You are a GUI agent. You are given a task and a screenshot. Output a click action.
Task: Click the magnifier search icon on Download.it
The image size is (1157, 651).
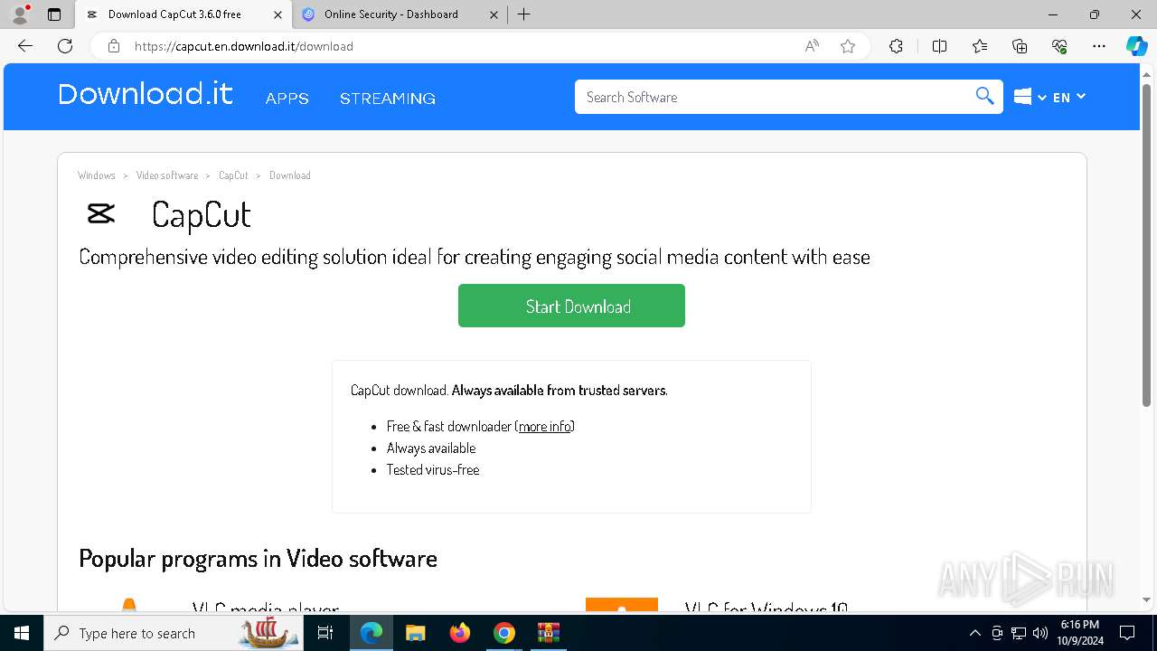click(984, 97)
